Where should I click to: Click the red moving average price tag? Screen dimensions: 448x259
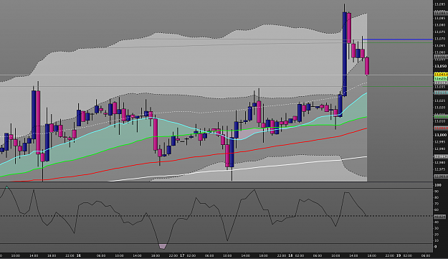coord(441,128)
